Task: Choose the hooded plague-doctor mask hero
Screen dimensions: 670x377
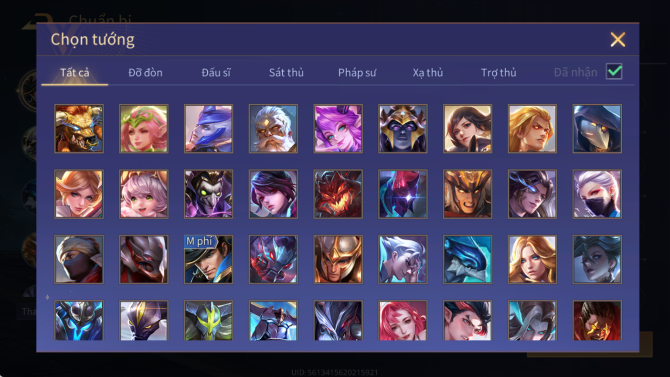Action: click(597, 129)
